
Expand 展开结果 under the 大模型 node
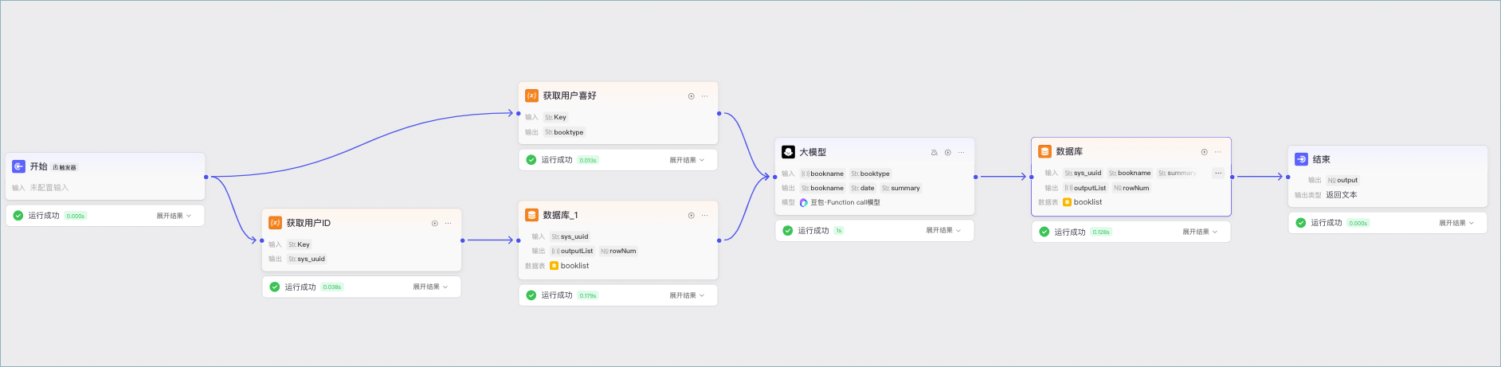(x=943, y=231)
